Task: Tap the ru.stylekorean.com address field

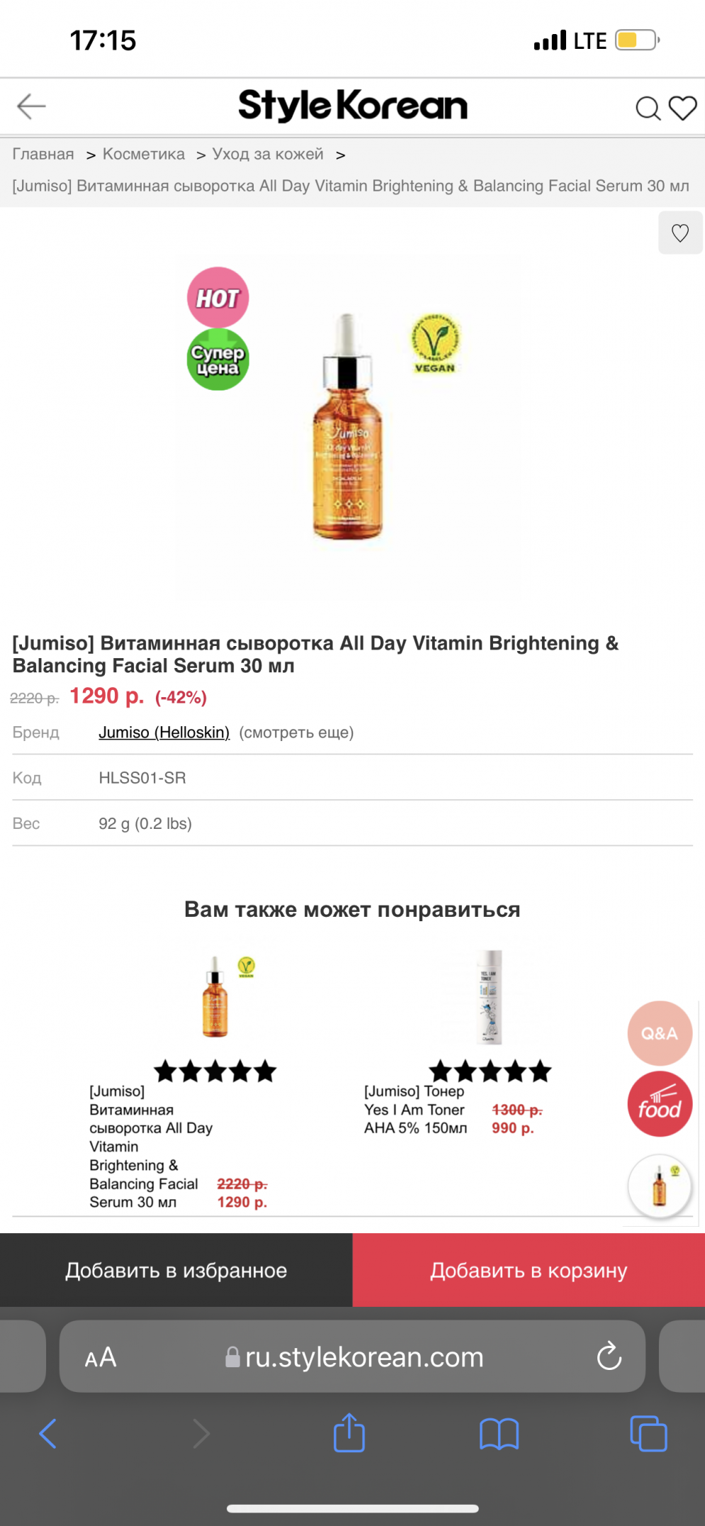Action: click(363, 1357)
